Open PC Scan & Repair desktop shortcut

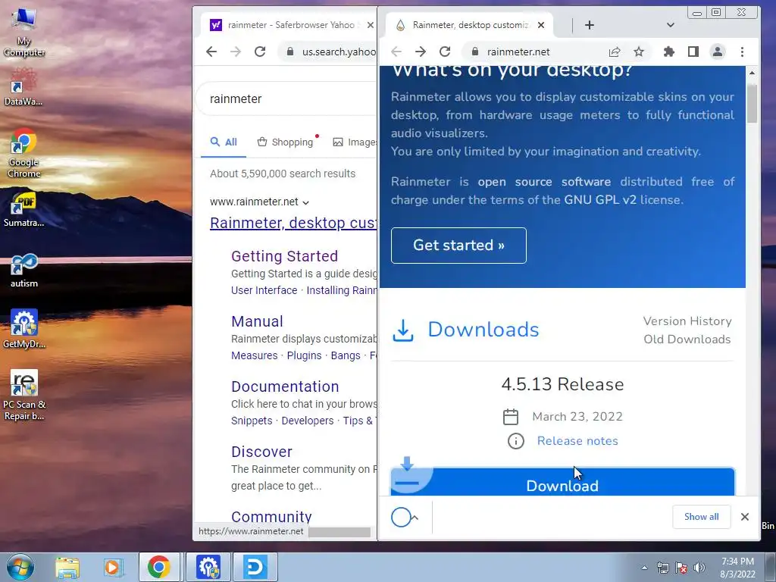click(x=23, y=394)
